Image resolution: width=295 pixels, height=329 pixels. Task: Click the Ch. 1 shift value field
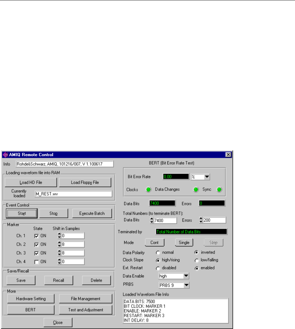point(73,236)
